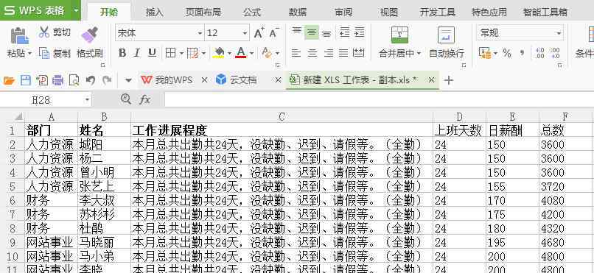Click the Auto Wrap (自动换行) icon
The image size is (594, 273).
click(x=446, y=35)
